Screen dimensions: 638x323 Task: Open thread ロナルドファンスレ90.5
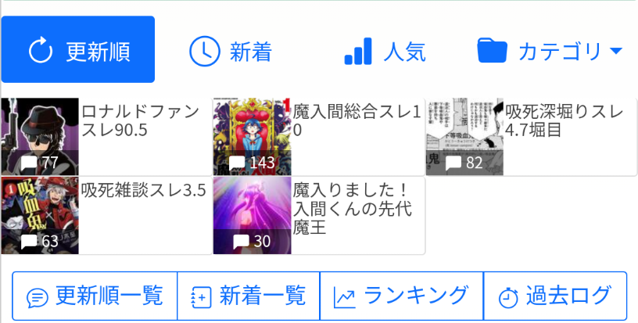[106, 137]
